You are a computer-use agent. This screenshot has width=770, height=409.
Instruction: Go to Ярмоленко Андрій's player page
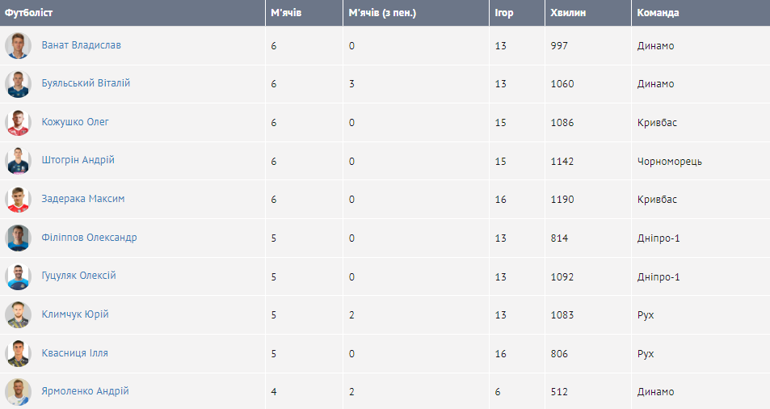(85, 391)
